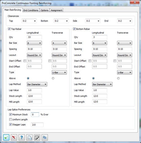This screenshot has height=143, width=141.
Task: Open help with the question mark button
Action: pyautogui.click(x=22, y=137)
